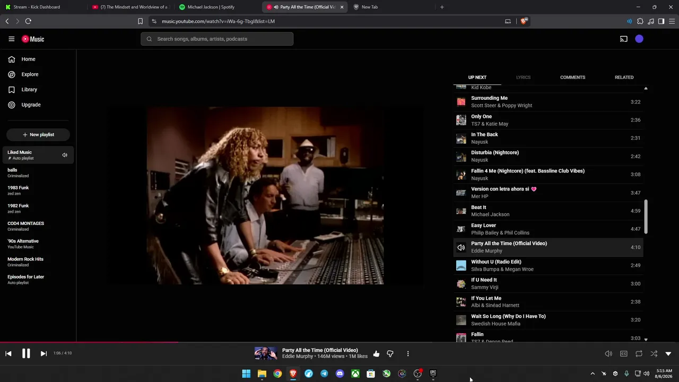679x382 pixels.
Task: Open the 'balls' playlist
Action: click(x=38, y=173)
